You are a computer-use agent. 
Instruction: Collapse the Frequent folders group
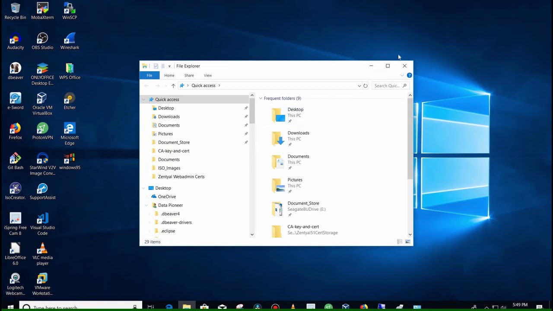click(261, 98)
